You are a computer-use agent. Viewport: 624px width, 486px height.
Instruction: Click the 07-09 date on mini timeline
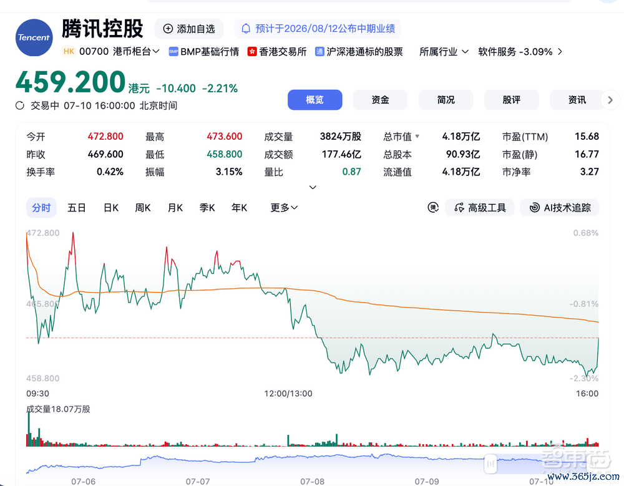pyautogui.click(x=427, y=481)
